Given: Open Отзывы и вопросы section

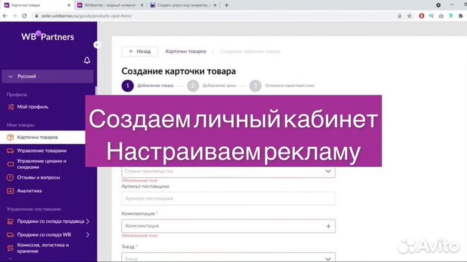Looking at the screenshot, I should point(38,177).
